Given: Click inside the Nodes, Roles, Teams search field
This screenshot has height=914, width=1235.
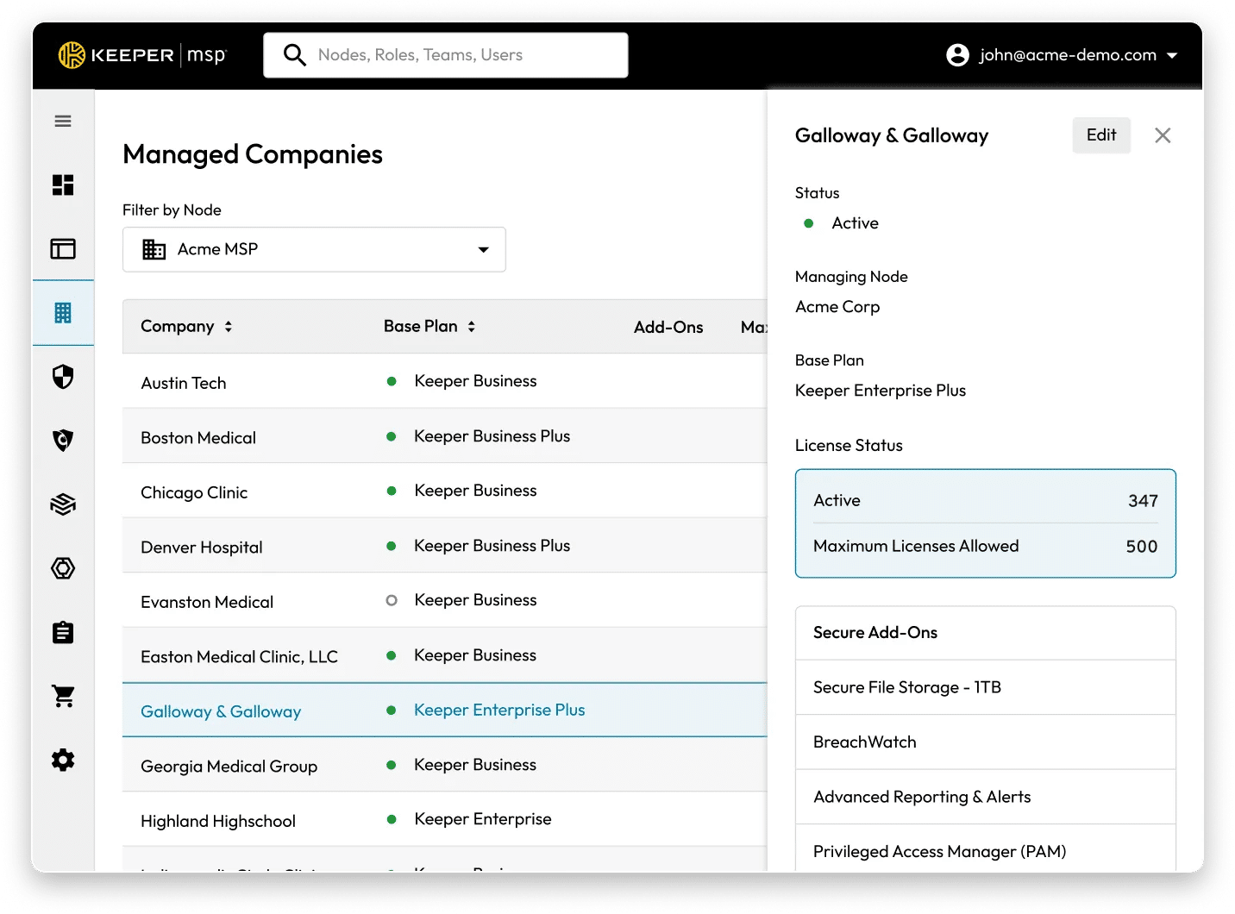Looking at the screenshot, I should tap(445, 54).
